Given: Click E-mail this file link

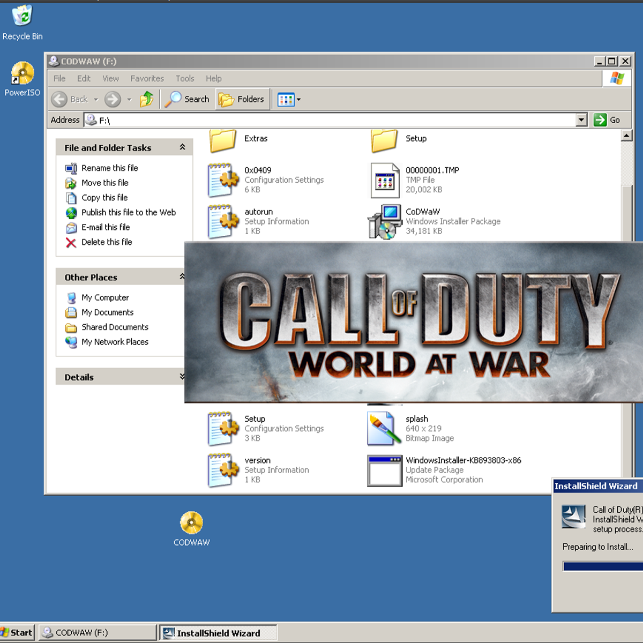Looking at the screenshot, I should point(106,227).
